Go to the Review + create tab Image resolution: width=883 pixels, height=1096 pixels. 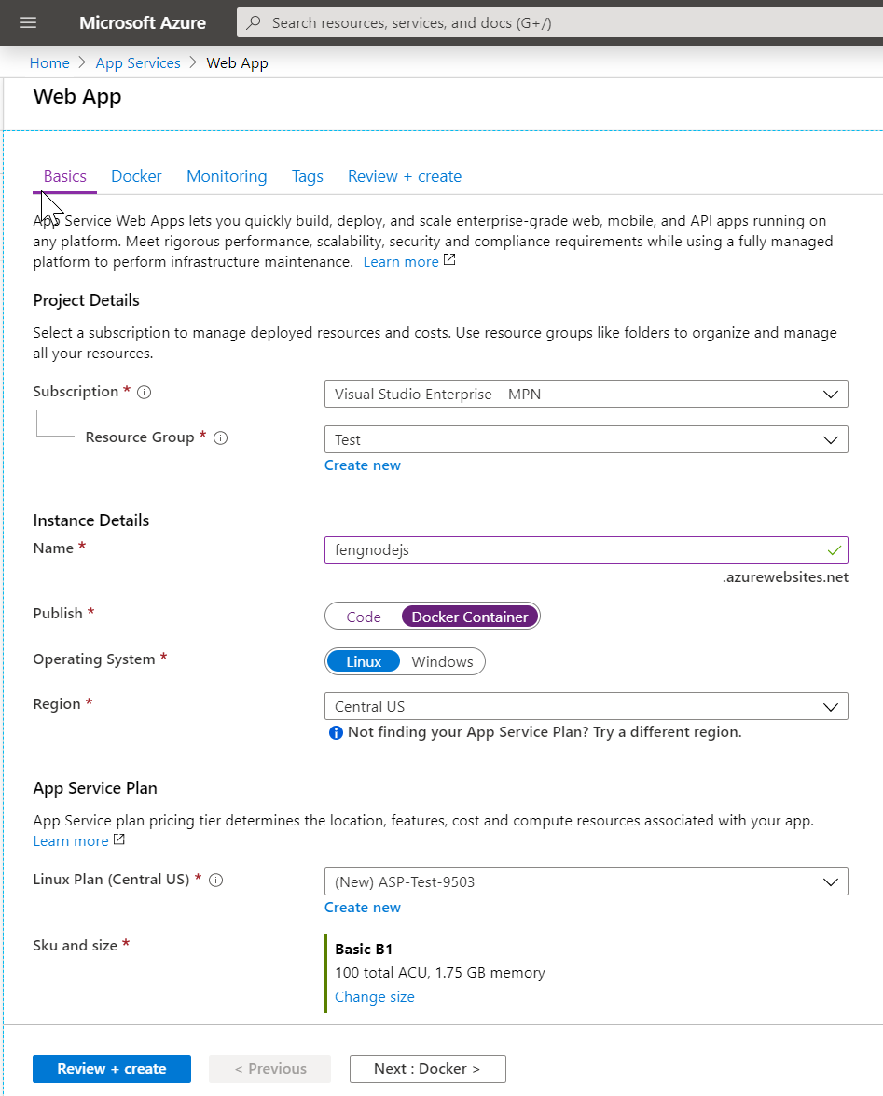pos(405,177)
